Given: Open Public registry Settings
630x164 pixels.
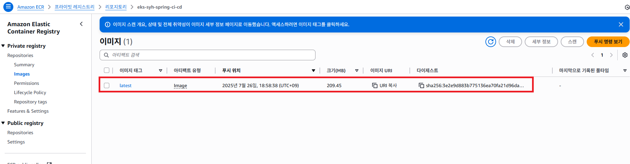Looking at the screenshot, I should [16, 142].
